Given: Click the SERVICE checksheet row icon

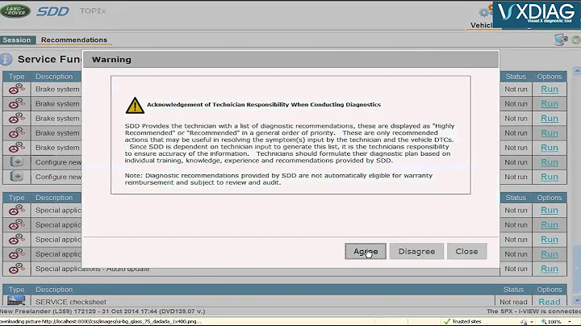Looking at the screenshot, I should click(16, 300).
